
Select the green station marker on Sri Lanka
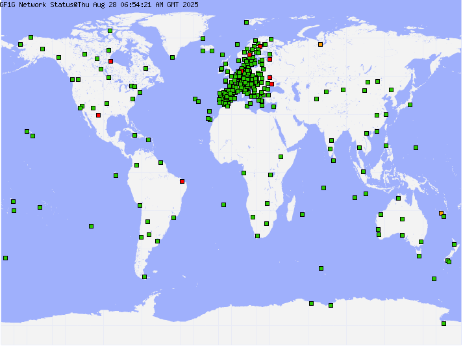pyautogui.click(x=333, y=160)
